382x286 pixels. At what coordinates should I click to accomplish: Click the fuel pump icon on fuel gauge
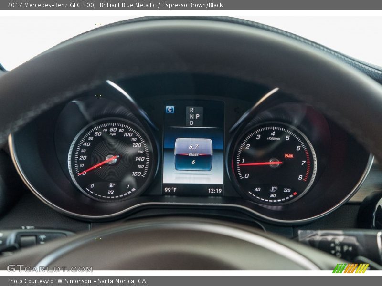pyautogui.click(x=112, y=185)
